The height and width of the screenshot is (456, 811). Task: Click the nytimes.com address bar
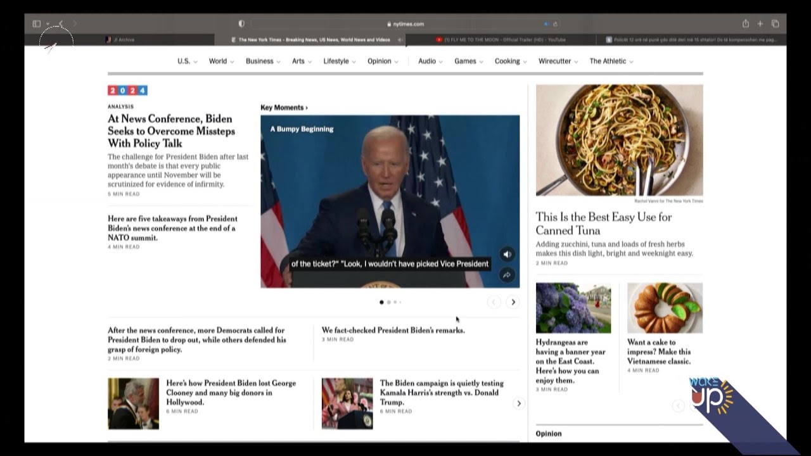405,24
